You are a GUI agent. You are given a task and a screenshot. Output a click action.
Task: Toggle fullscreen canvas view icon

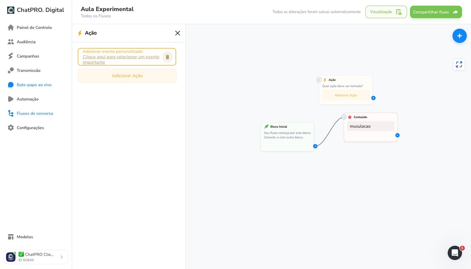(459, 64)
